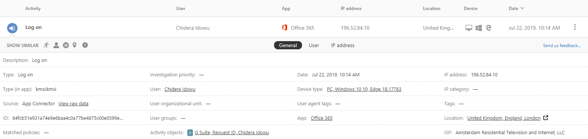588x139 pixels.
Task: Open the three-dot row actions menu
Action: 575,27
